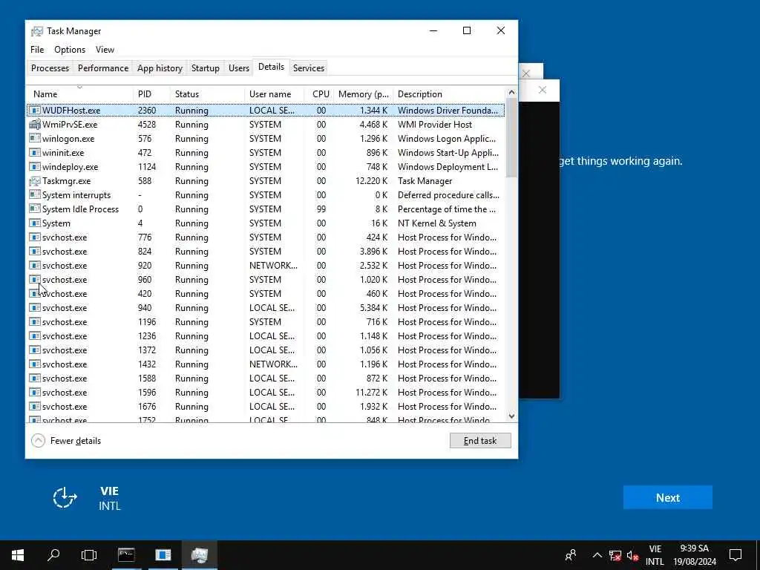Click NT Kernel & System description
The height and width of the screenshot is (570, 760).
pos(436,223)
